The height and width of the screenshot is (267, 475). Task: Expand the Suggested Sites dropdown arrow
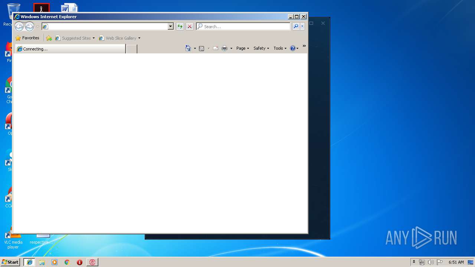click(x=94, y=38)
